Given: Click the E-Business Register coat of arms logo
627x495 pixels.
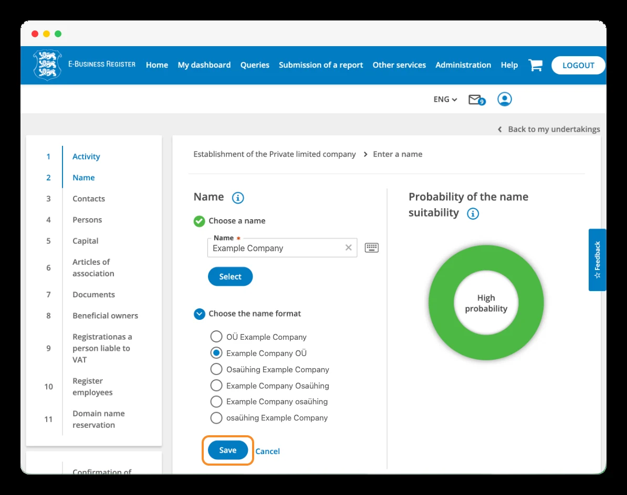Looking at the screenshot, I should click(x=47, y=64).
